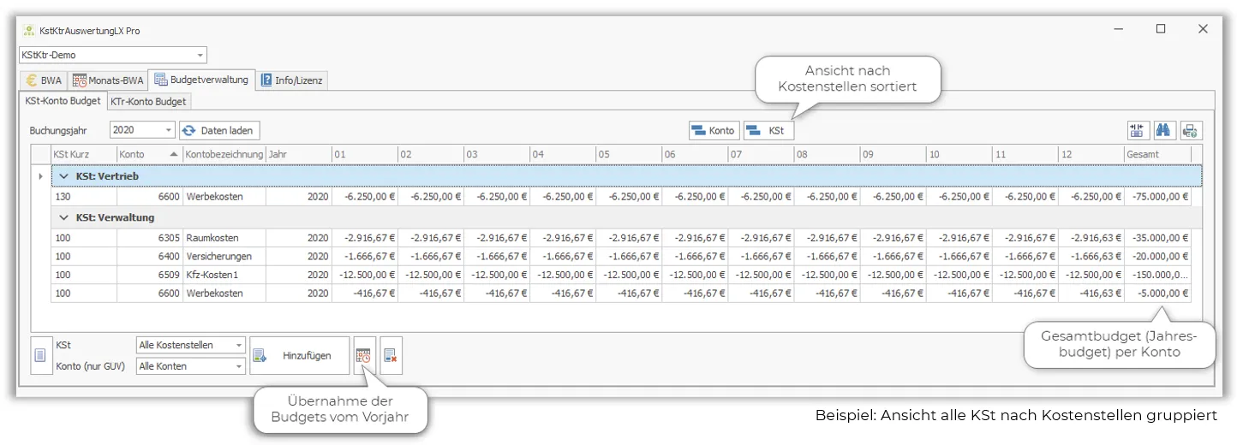Viewport: 1249px width, 445px height.
Task: Collapse the KSt: Verwaltung group
Action: (63, 218)
